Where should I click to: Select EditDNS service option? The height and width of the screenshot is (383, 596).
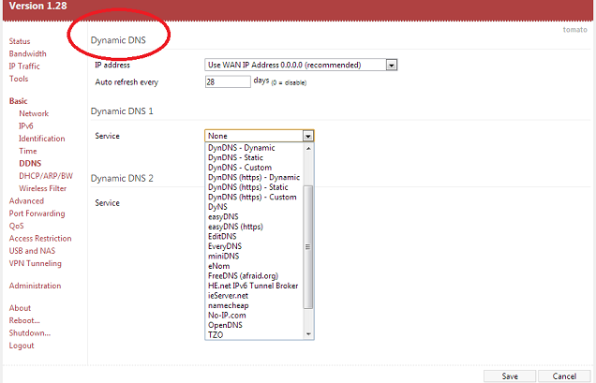click(x=254, y=236)
